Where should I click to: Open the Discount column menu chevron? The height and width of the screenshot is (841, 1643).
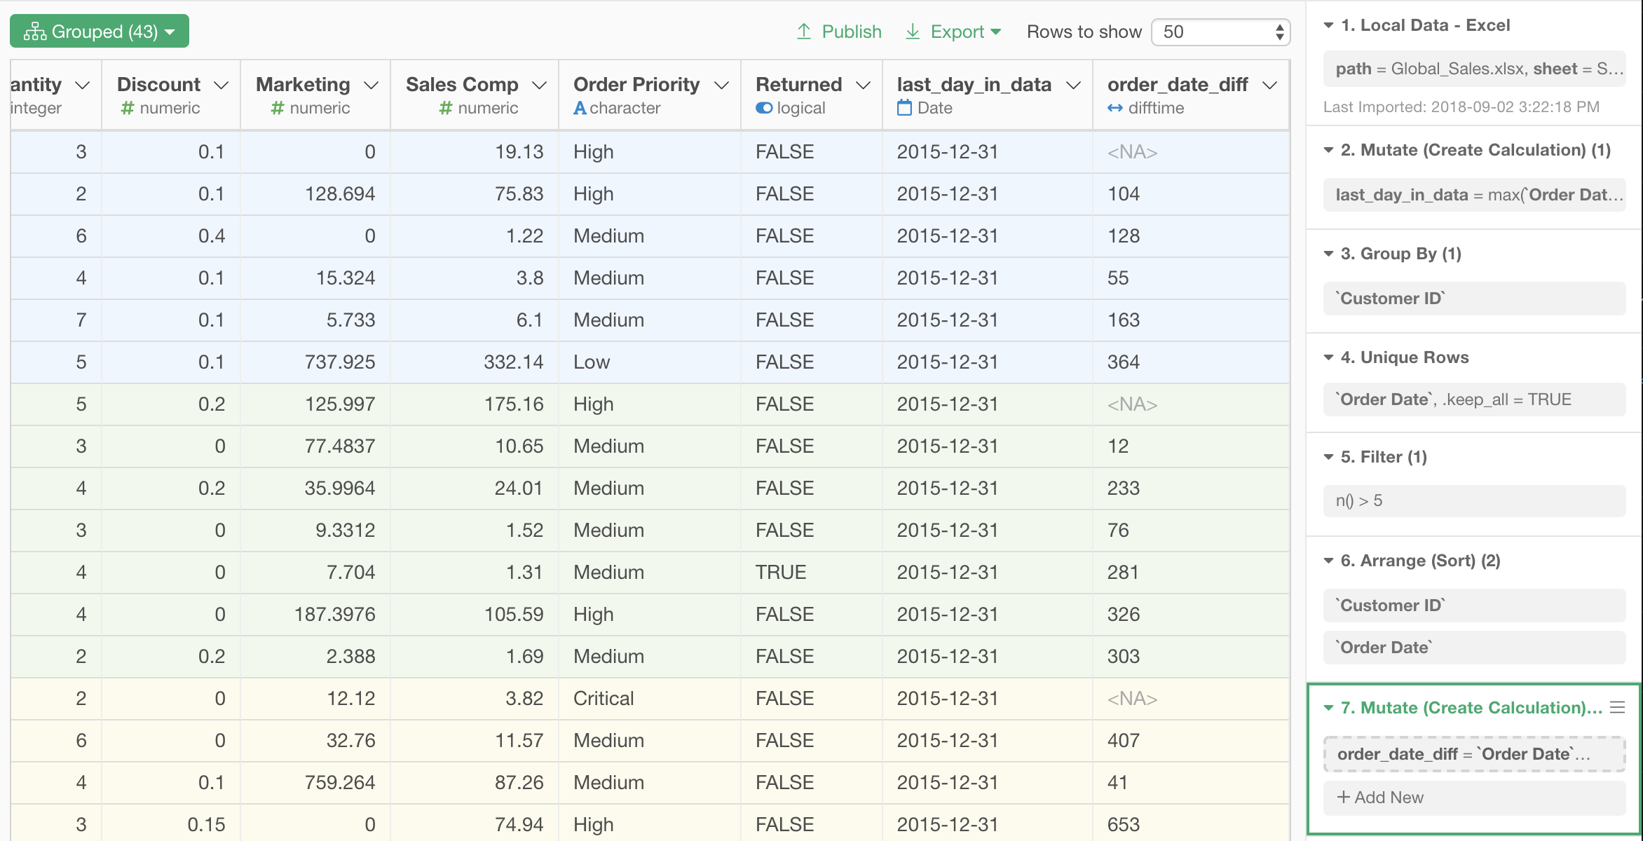coord(221,85)
